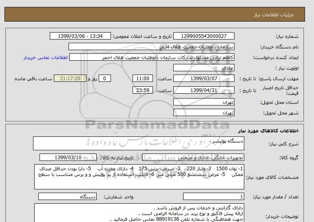Click the phone number 88919138 in notes

click(x=168, y=219)
